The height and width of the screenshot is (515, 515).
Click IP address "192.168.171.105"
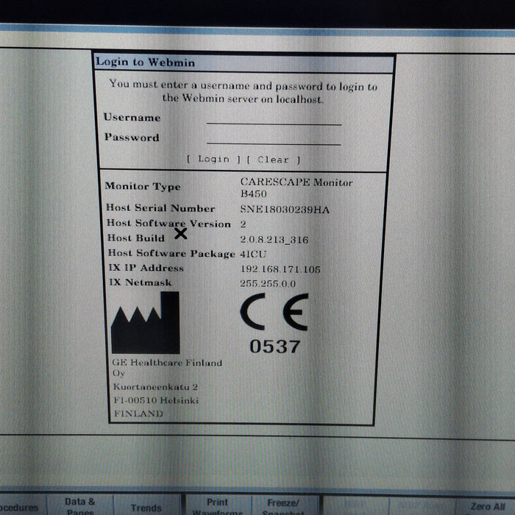280,269
